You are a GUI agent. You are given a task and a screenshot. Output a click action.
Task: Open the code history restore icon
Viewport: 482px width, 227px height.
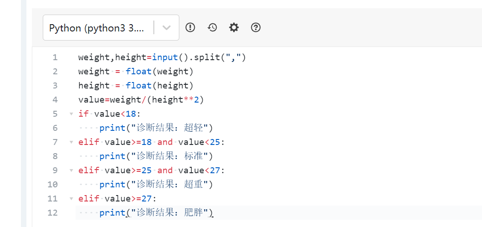pos(212,28)
